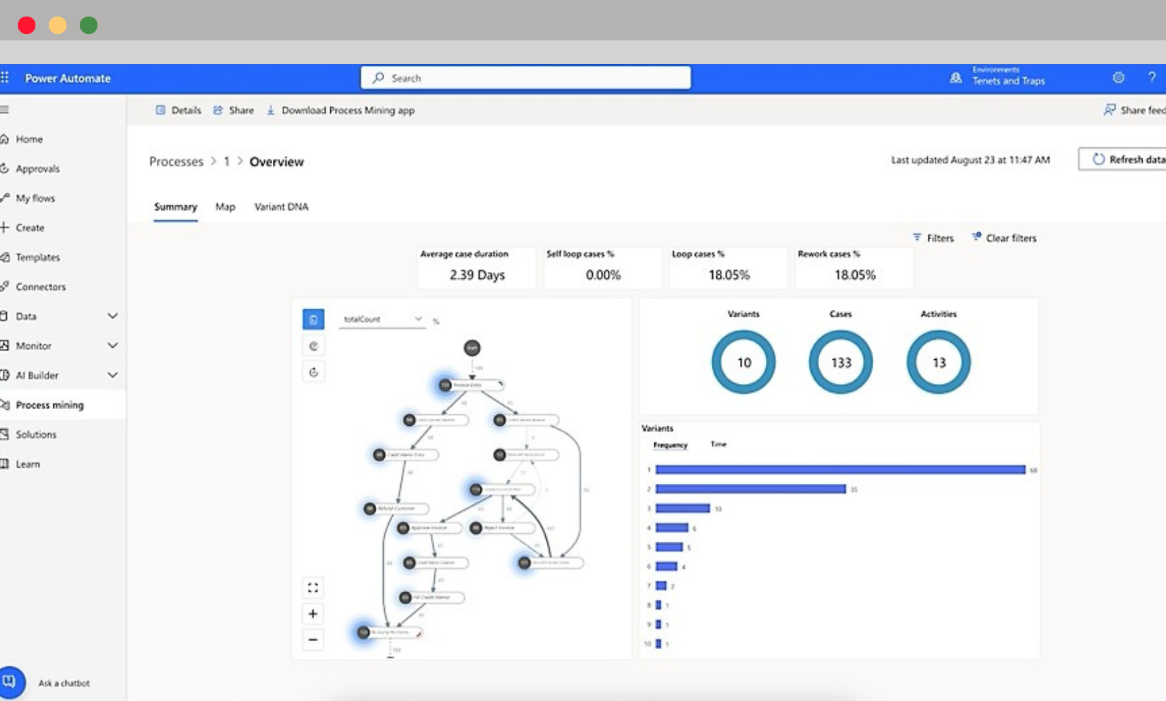Expand the AI Builder sidebar section
This screenshot has height=701, width=1166.
(x=113, y=374)
